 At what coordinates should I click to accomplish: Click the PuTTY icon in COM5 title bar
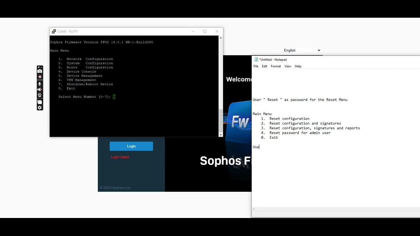tap(54, 31)
